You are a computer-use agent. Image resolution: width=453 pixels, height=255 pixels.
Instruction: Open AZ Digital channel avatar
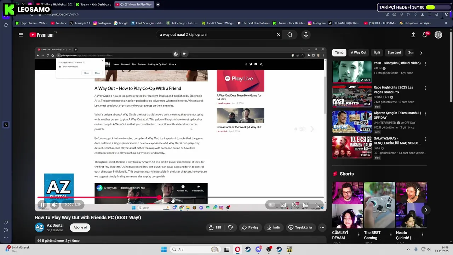click(x=39, y=227)
